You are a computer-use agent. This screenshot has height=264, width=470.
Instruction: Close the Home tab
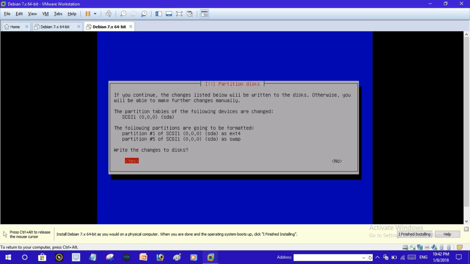coord(27,26)
